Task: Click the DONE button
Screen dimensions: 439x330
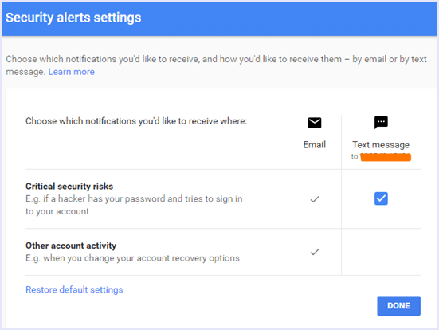Action: (x=398, y=305)
